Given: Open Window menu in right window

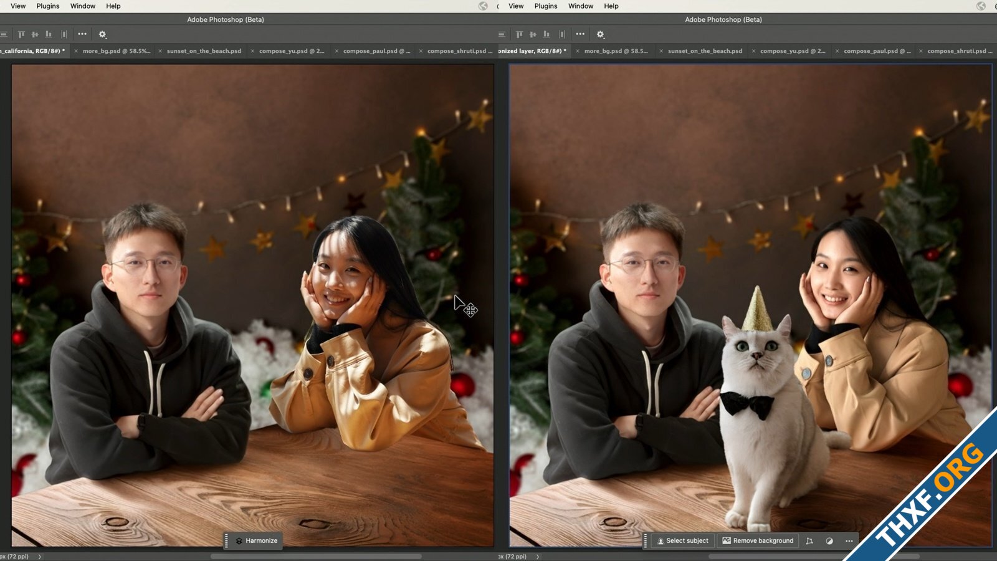Looking at the screenshot, I should (x=581, y=6).
